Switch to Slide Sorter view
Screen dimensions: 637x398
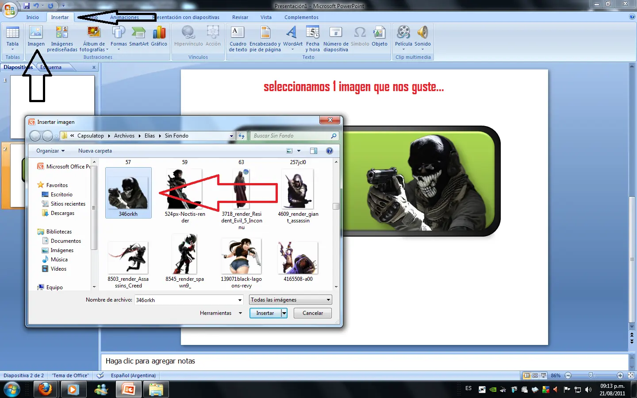[535, 375]
